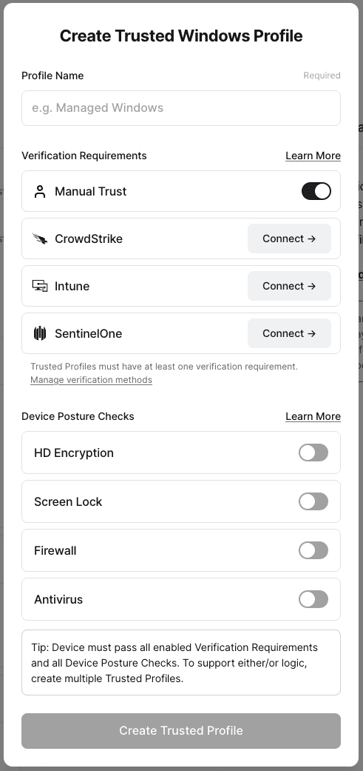
Task: Switch on the Antivirus toggle
Action: tap(313, 599)
